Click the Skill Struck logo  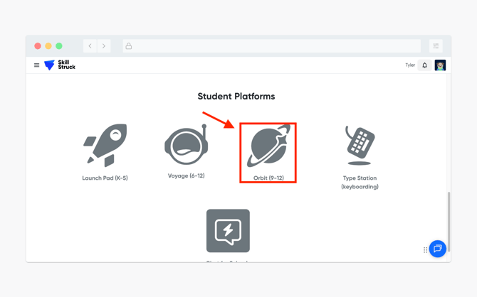(60, 65)
